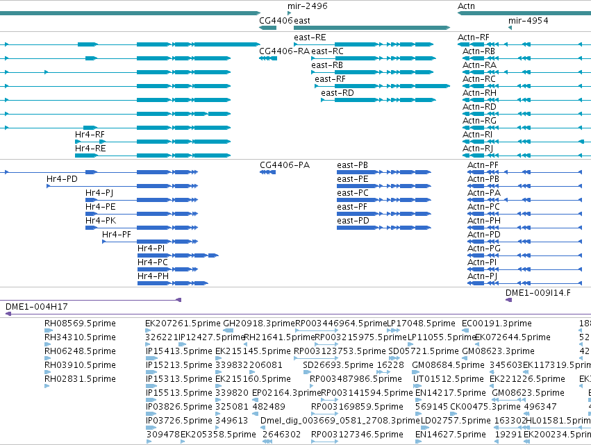Select EST UT01512.5prime
Screen dimensions: 591x445
tap(449, 380)
